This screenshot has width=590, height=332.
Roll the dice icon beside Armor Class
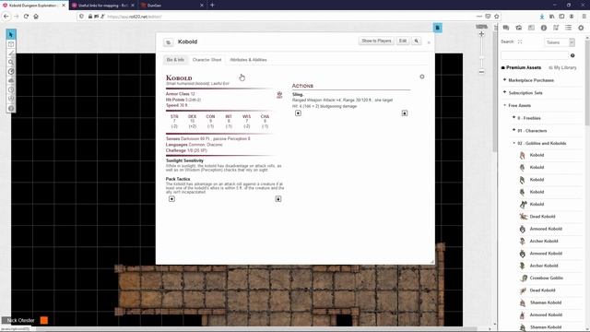279,95
